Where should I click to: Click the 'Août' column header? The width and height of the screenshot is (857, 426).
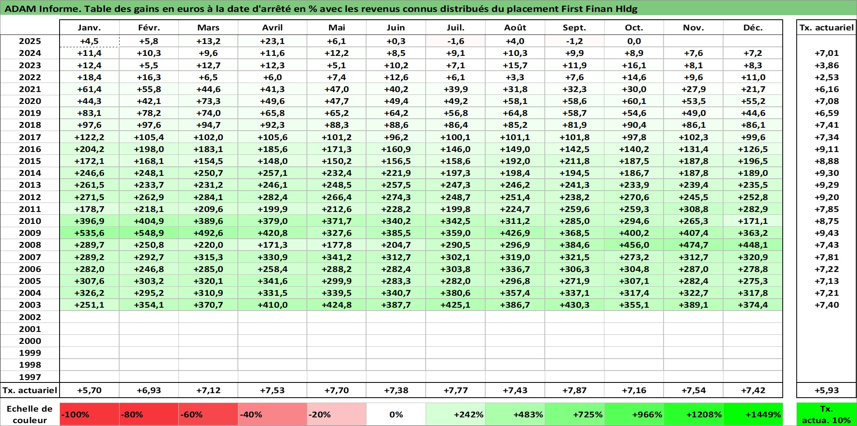tap(515, 28)
